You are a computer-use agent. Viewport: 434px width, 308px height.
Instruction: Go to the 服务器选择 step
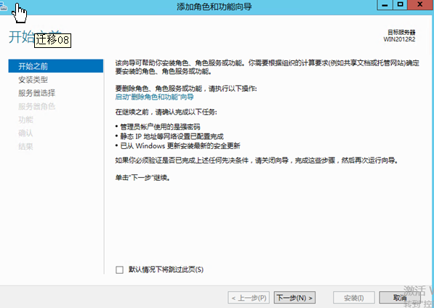(x=36, y=93)
